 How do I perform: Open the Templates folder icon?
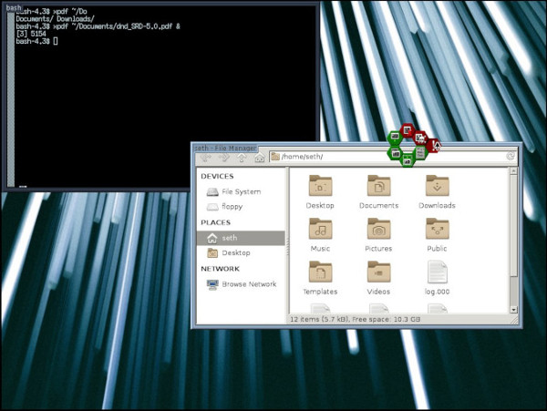(320, 272)
